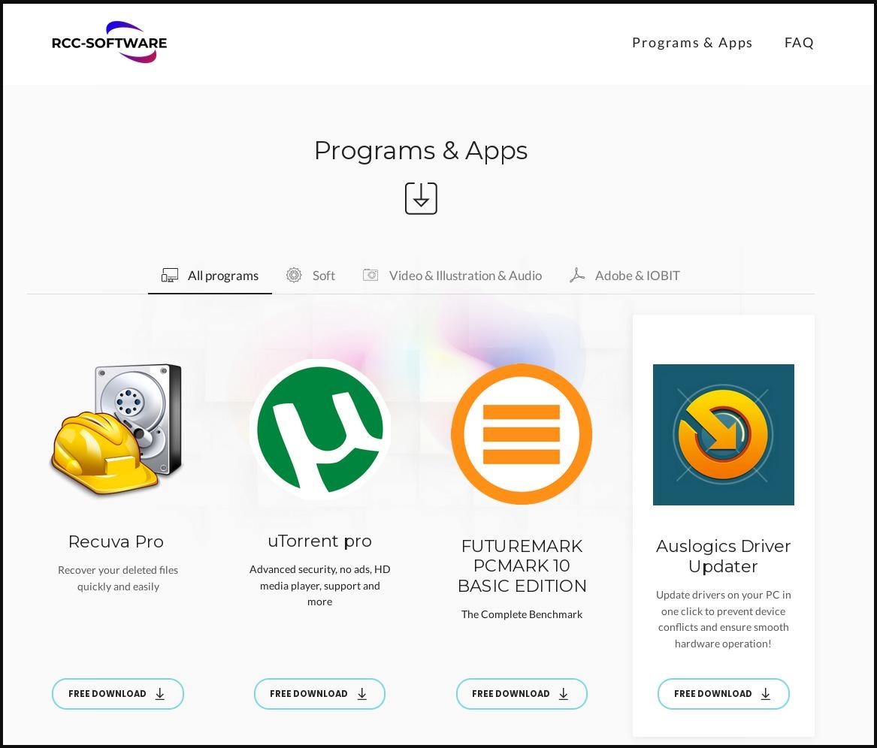Click the gear icon beside the Soft tab
The height and width of the screenshot is (748, 877).
[x=294, y=275]
